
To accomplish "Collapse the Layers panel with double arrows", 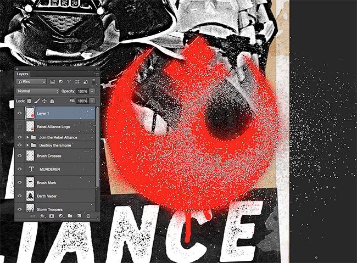I will point(97,69).
